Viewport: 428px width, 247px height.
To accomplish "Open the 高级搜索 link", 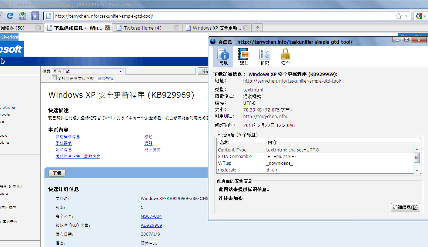I will (106, 79).
